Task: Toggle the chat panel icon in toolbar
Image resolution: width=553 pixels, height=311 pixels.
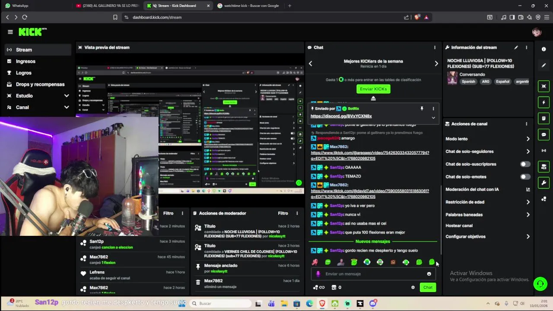Action: tap(544, 134)
